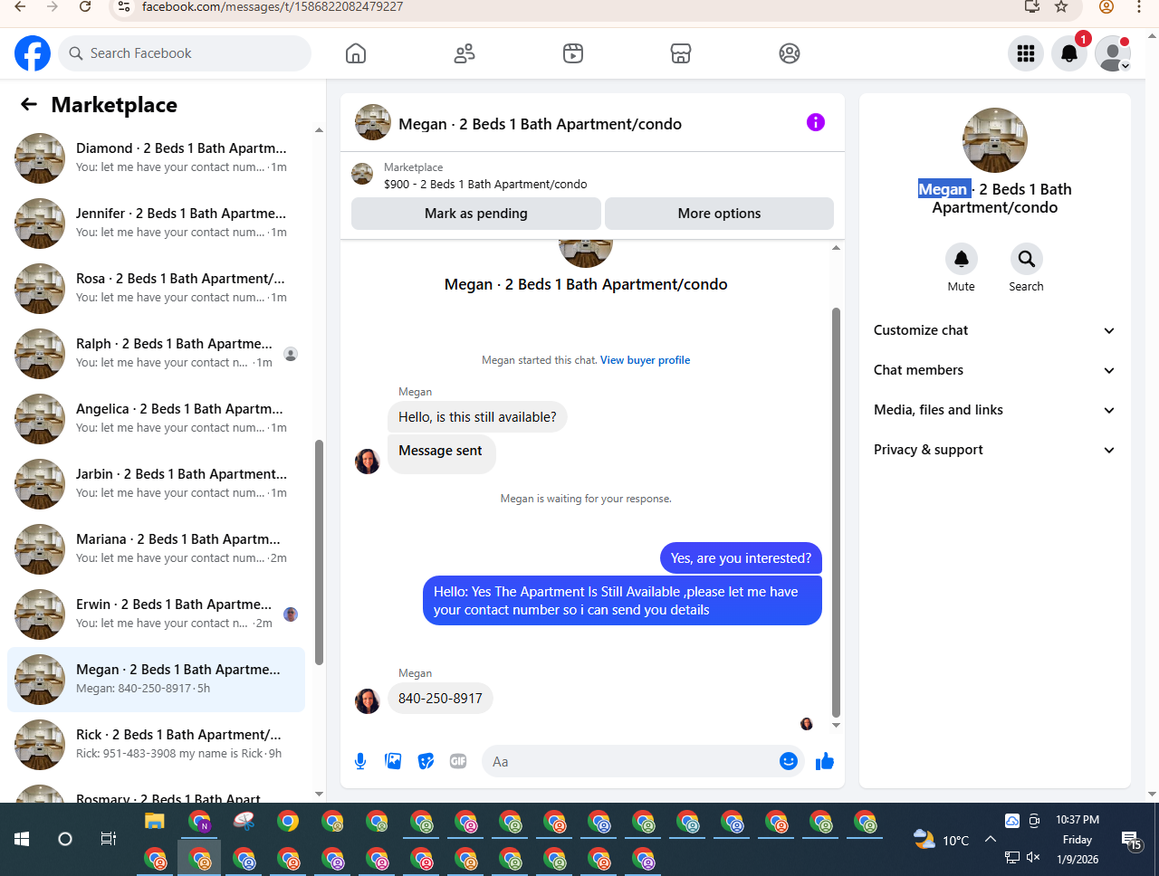Open File Explorer from taskbar

pyautogui.click(x=155, y=822)
